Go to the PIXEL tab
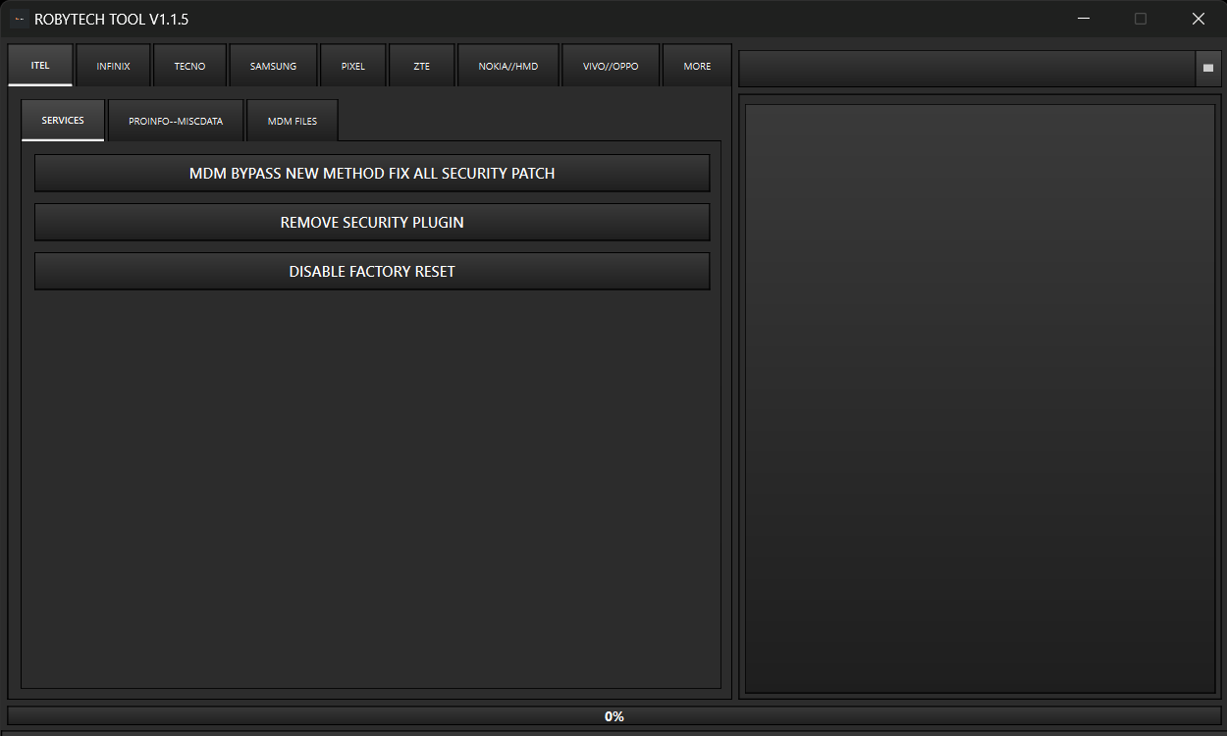 [352, 66]
